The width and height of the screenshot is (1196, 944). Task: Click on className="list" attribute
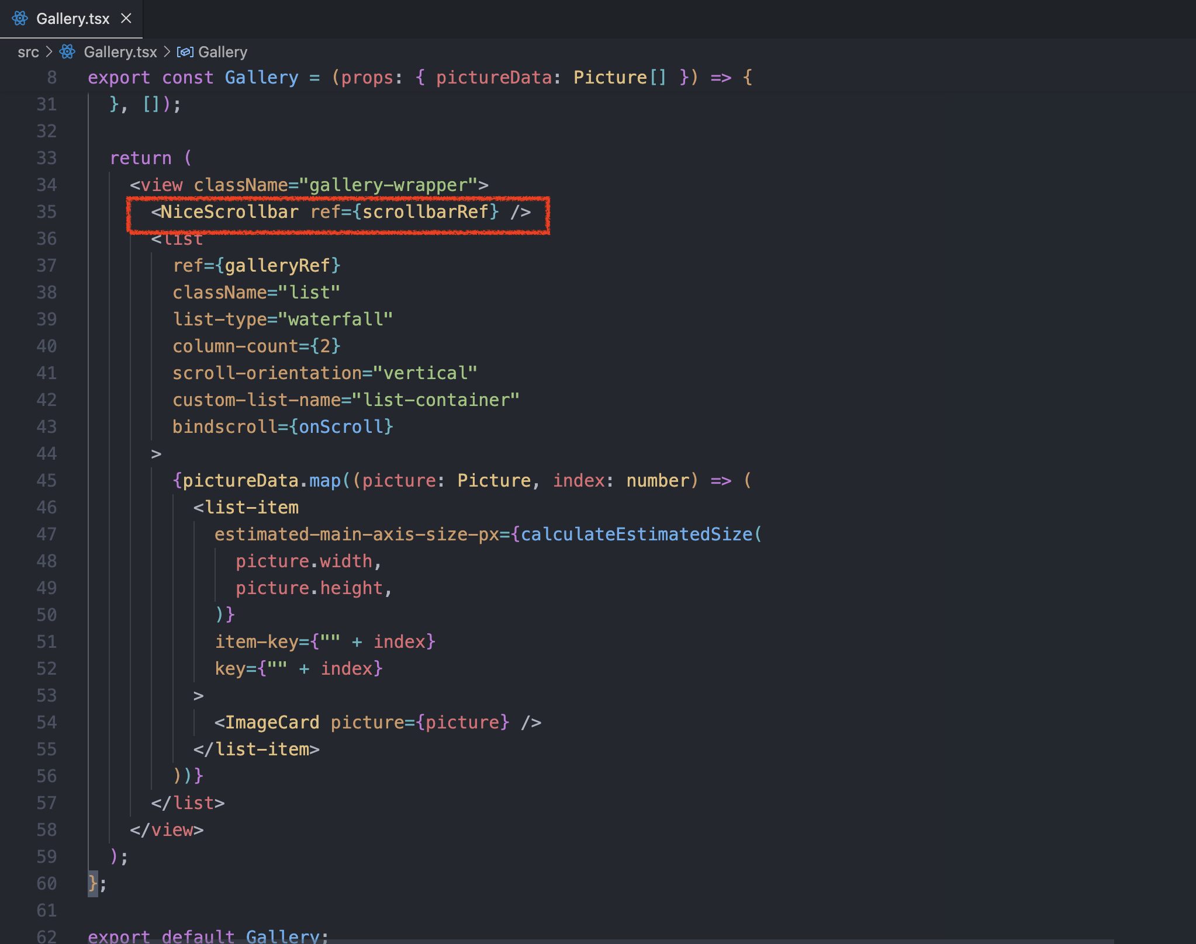(256, 293)
